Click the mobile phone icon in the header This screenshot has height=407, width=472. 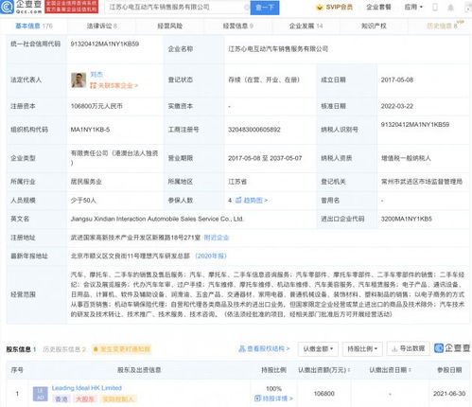point(435,8)
